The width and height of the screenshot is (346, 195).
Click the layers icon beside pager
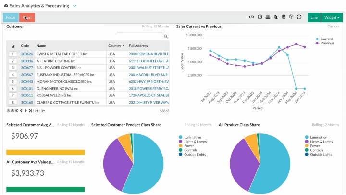tap(12, 111)
